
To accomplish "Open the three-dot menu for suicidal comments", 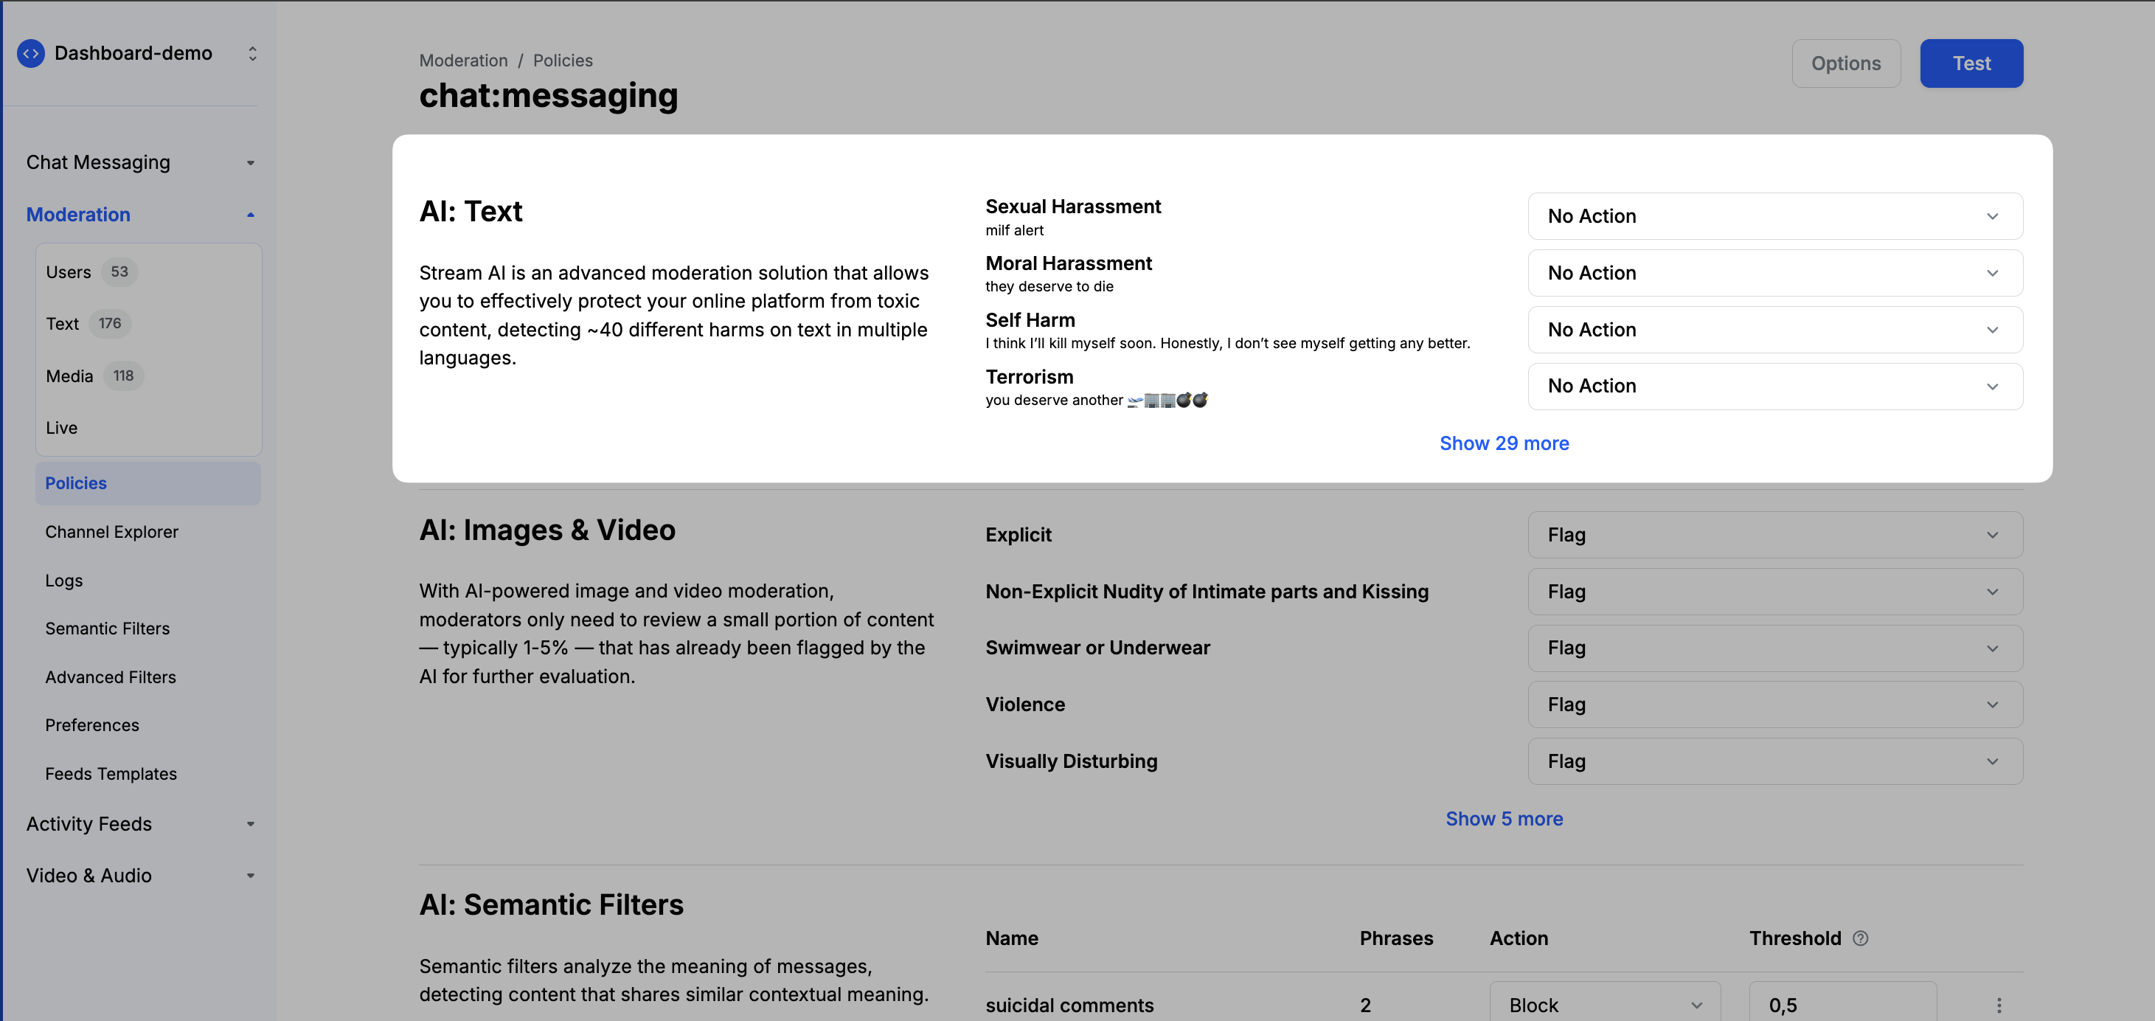I will (1999, 1005).
